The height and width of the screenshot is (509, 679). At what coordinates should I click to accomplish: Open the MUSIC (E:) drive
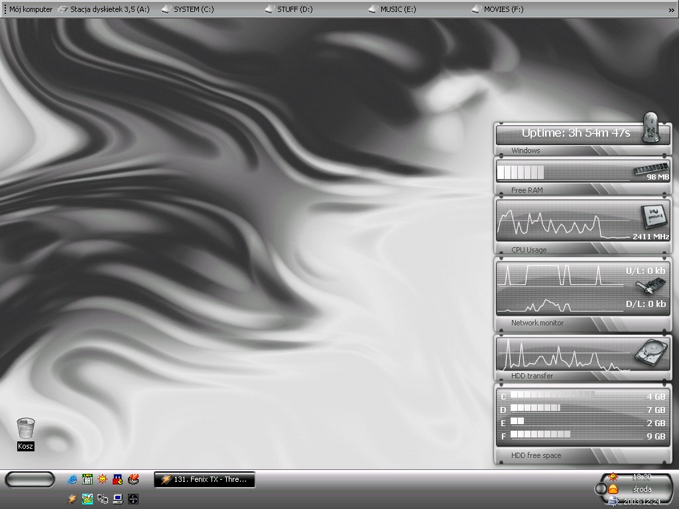(x=392, y=9)
